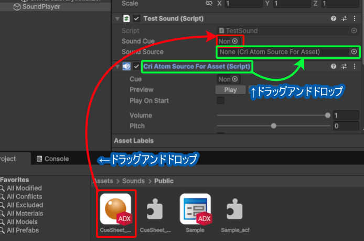
Task: Open help for Test Sound script
Action: 334,18
